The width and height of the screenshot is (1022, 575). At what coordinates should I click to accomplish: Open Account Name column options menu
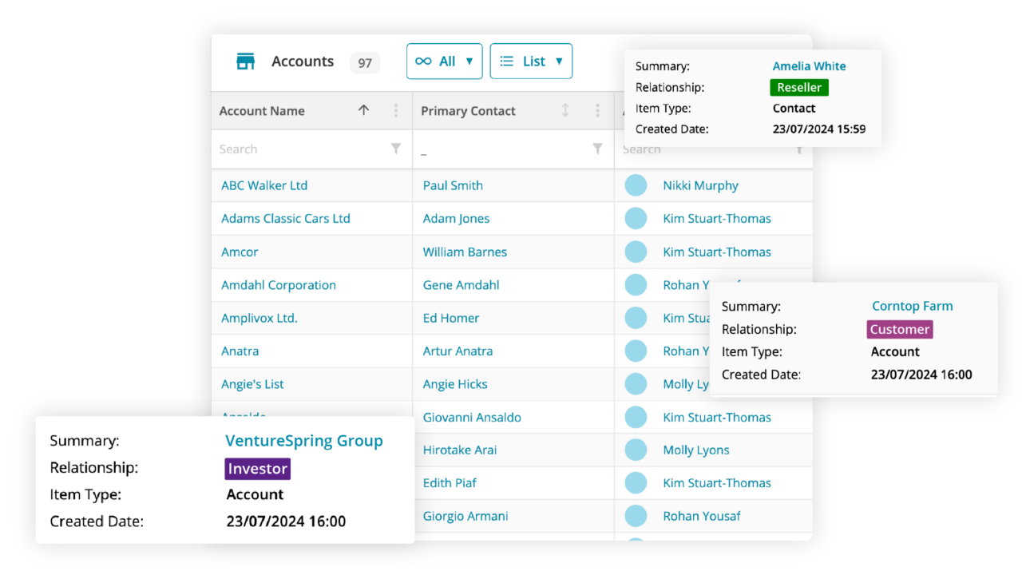click(x=395, y=111)
